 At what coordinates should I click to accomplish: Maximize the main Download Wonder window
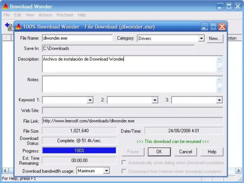pyautogui.click(x=229, y=6)
